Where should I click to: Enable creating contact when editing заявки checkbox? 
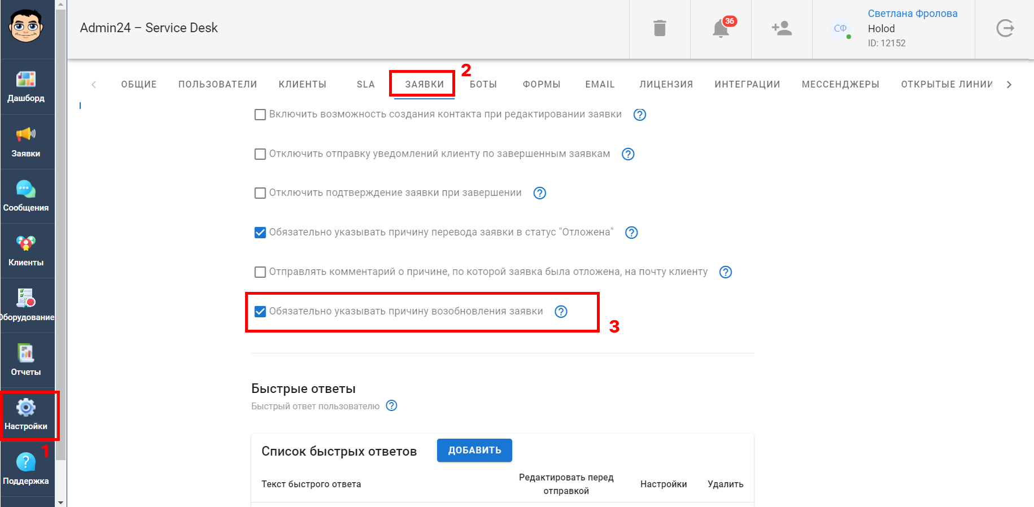point(260,115)
